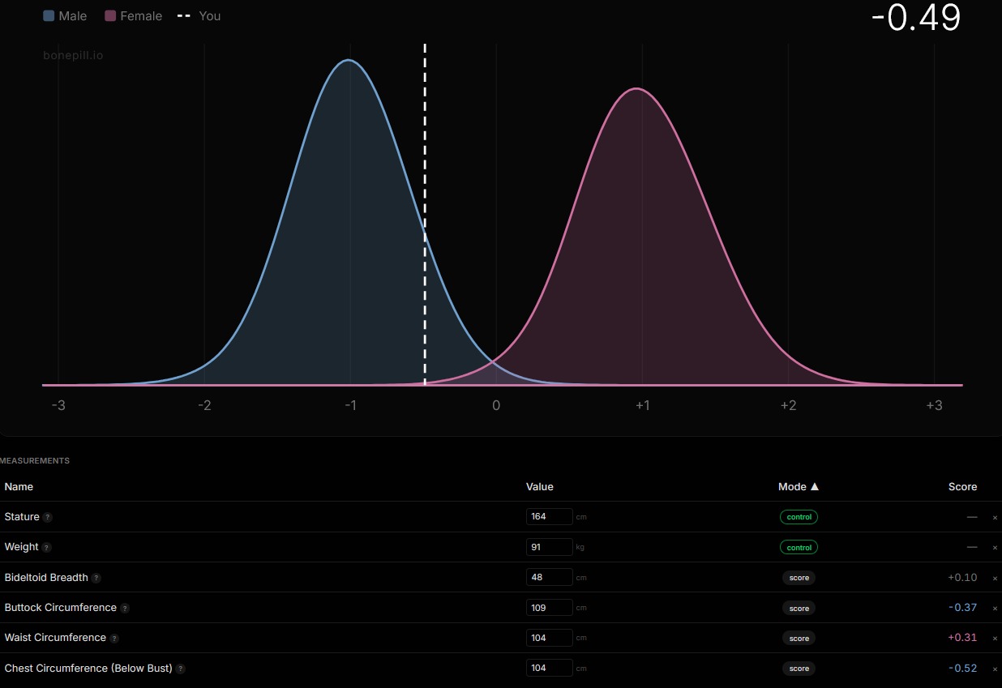Click the Weight measurement name
Image resolution: width=1002 pixels, height=688 pixels.
point(21,547)
